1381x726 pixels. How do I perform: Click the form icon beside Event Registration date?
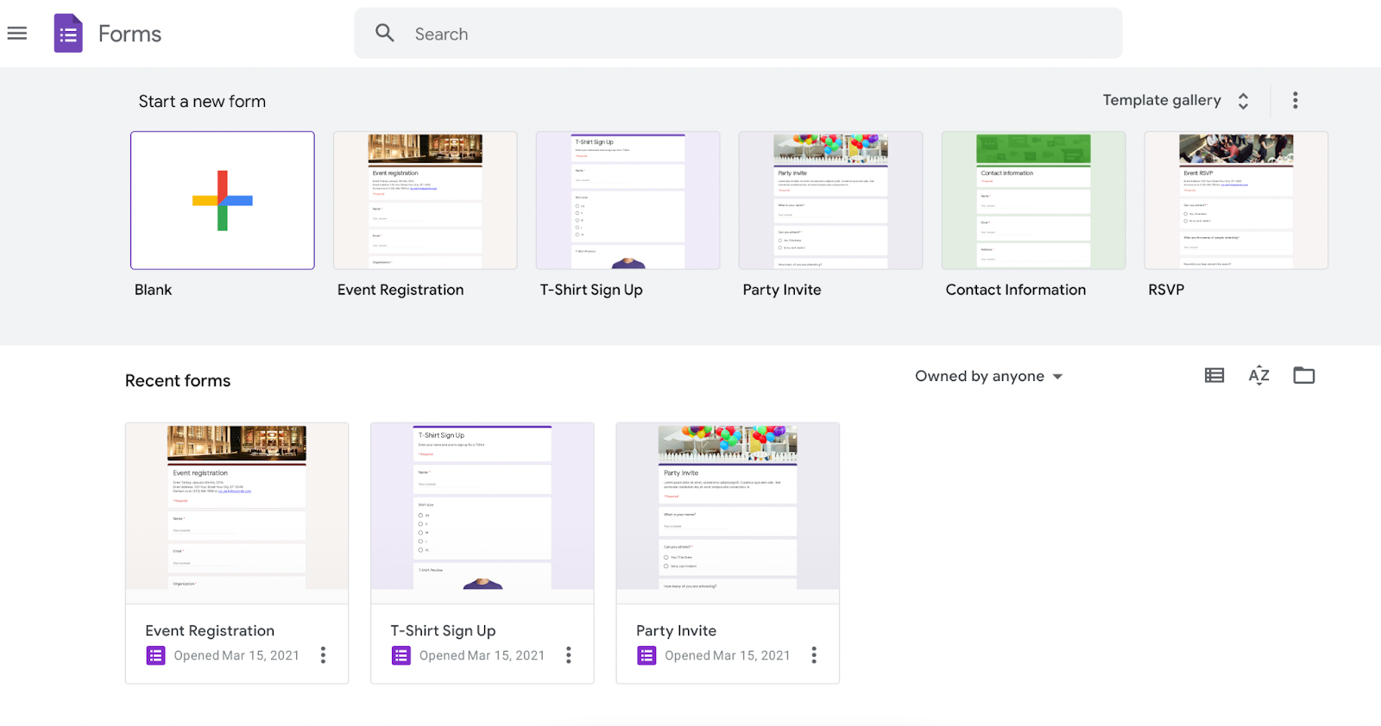155,655
